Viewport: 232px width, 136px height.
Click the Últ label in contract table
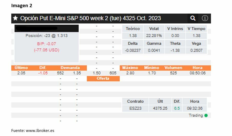pos(160,101)
